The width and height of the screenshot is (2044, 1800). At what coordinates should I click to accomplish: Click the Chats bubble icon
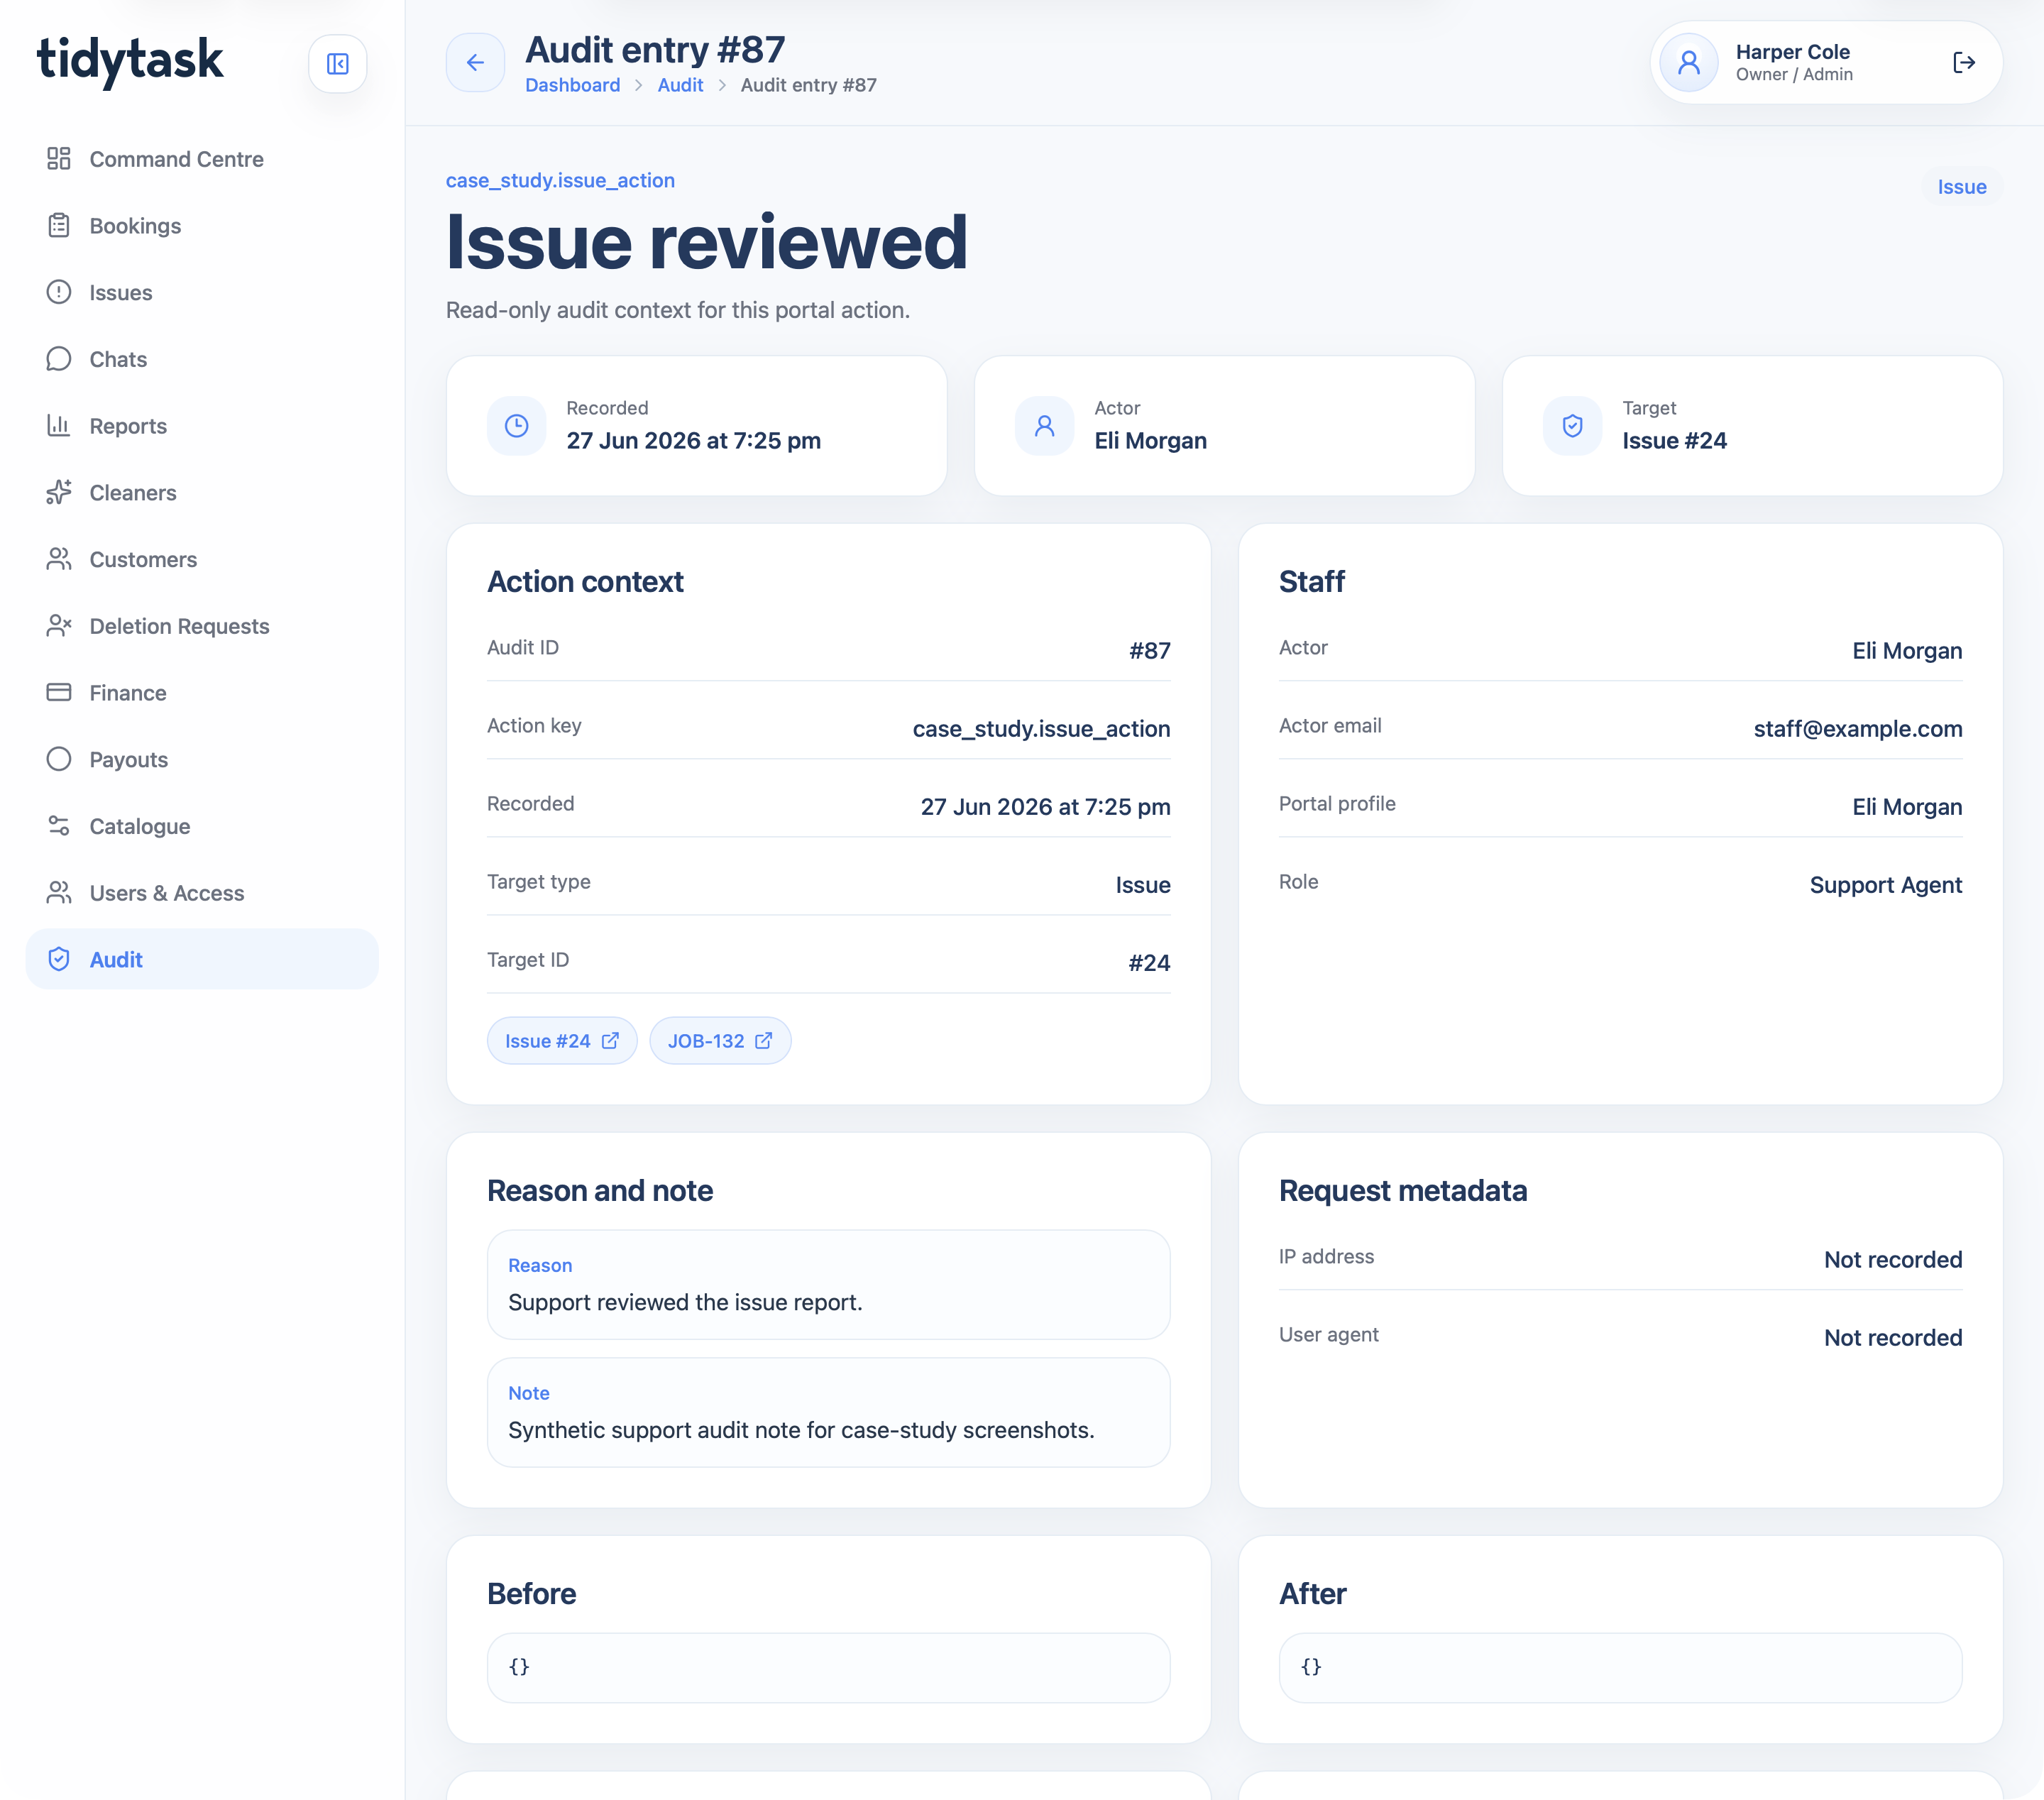click(59, 358)
